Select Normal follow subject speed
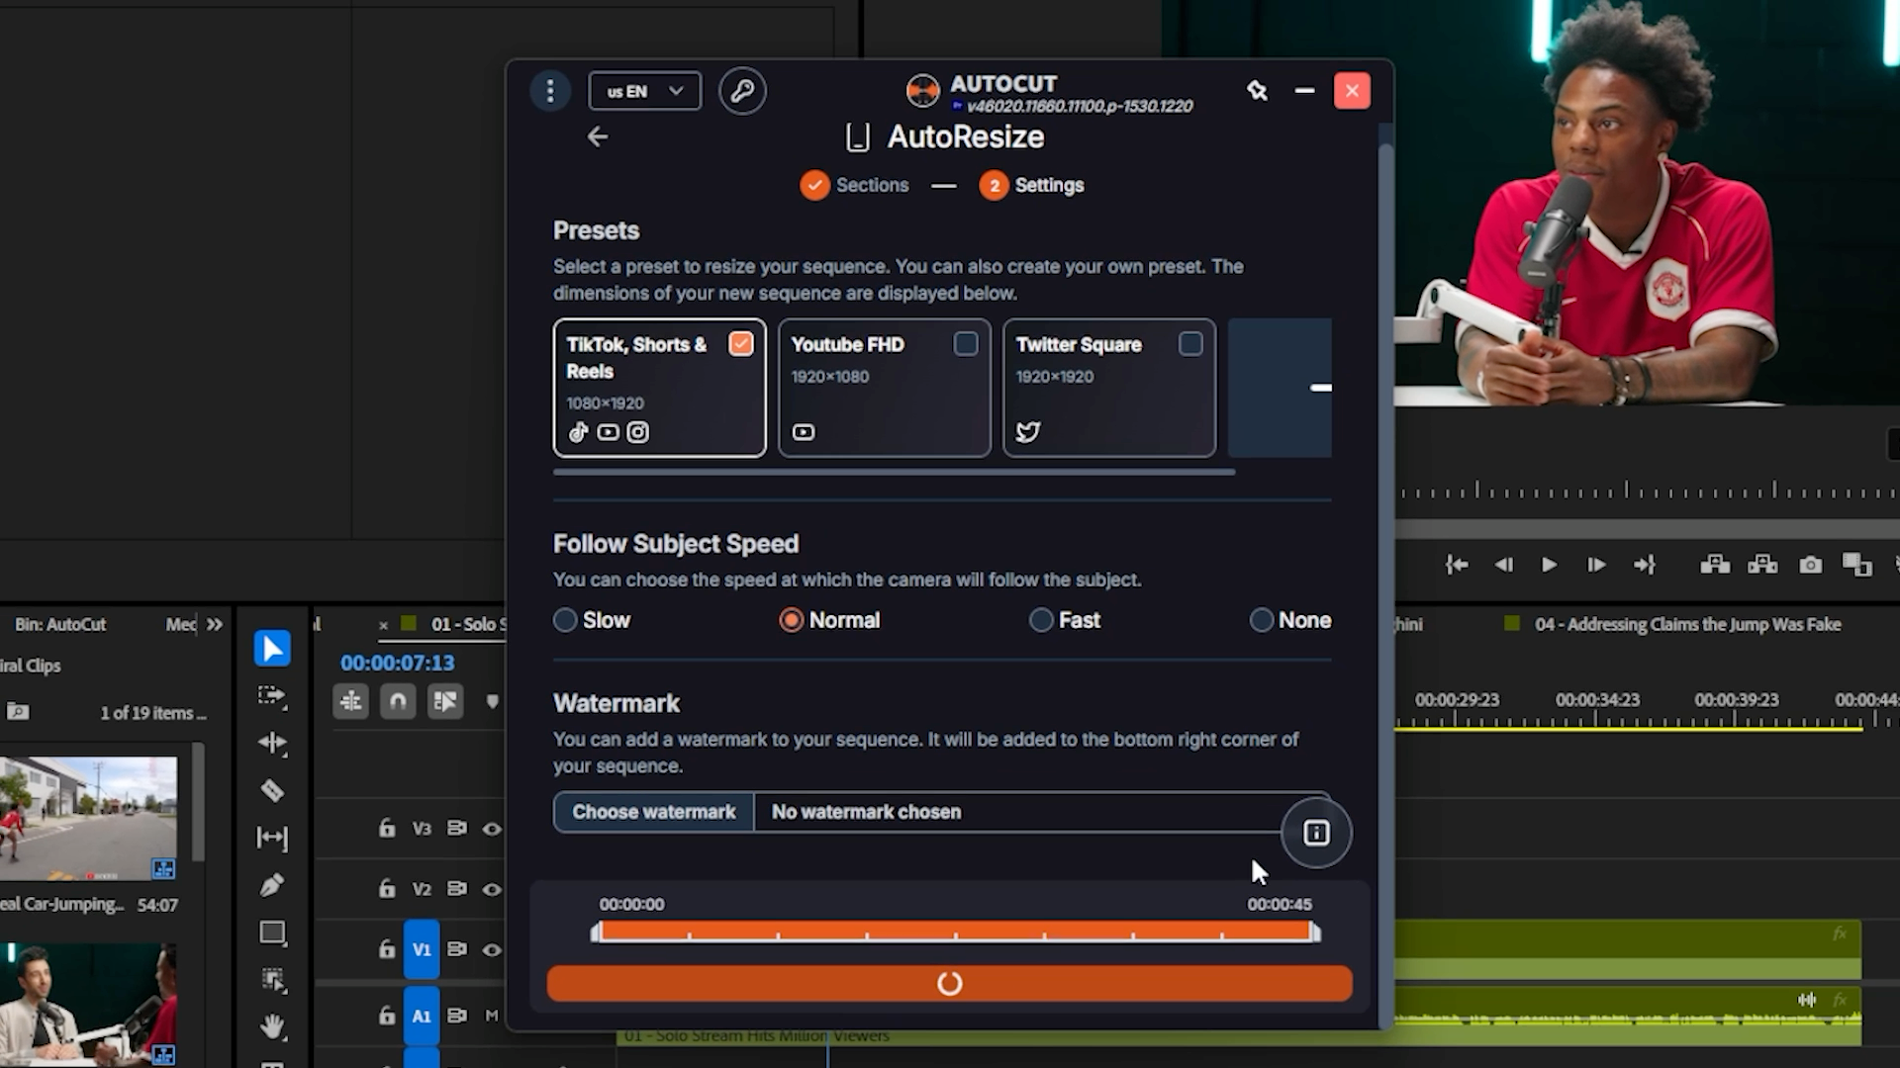1900x1068 pixels. pos(791,620)
